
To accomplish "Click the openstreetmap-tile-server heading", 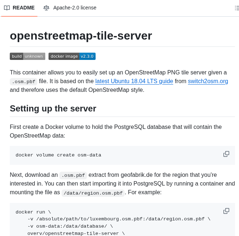I will [x=81, y=36].
